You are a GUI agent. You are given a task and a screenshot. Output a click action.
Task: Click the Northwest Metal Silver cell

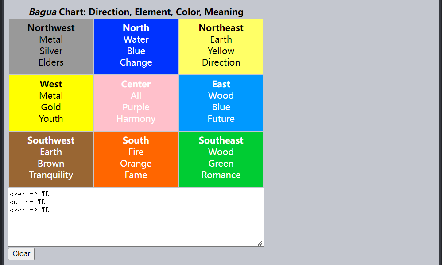click(x=51, y=47)
